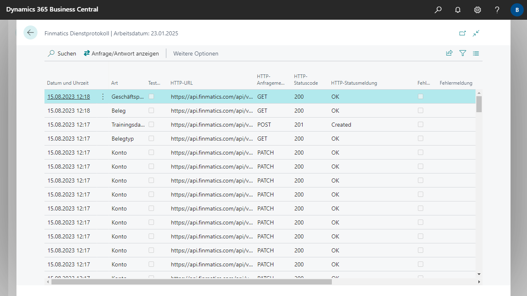Click the help question mark icon
This screenshot has height=296, width=527.
pyautogui.click(x=497, y=10)
